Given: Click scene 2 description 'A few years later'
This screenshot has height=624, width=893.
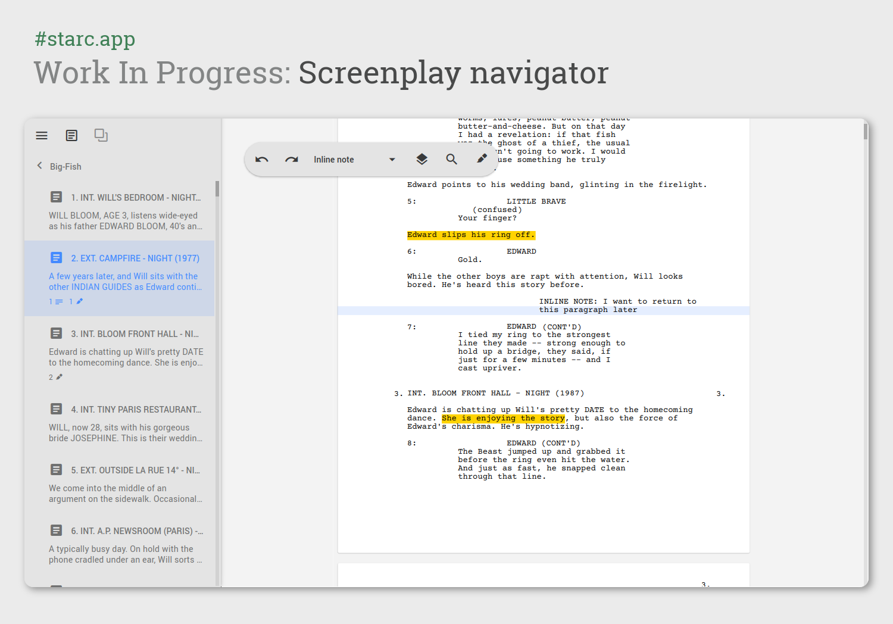Looking at the screenshot, I should click(126, 282).
